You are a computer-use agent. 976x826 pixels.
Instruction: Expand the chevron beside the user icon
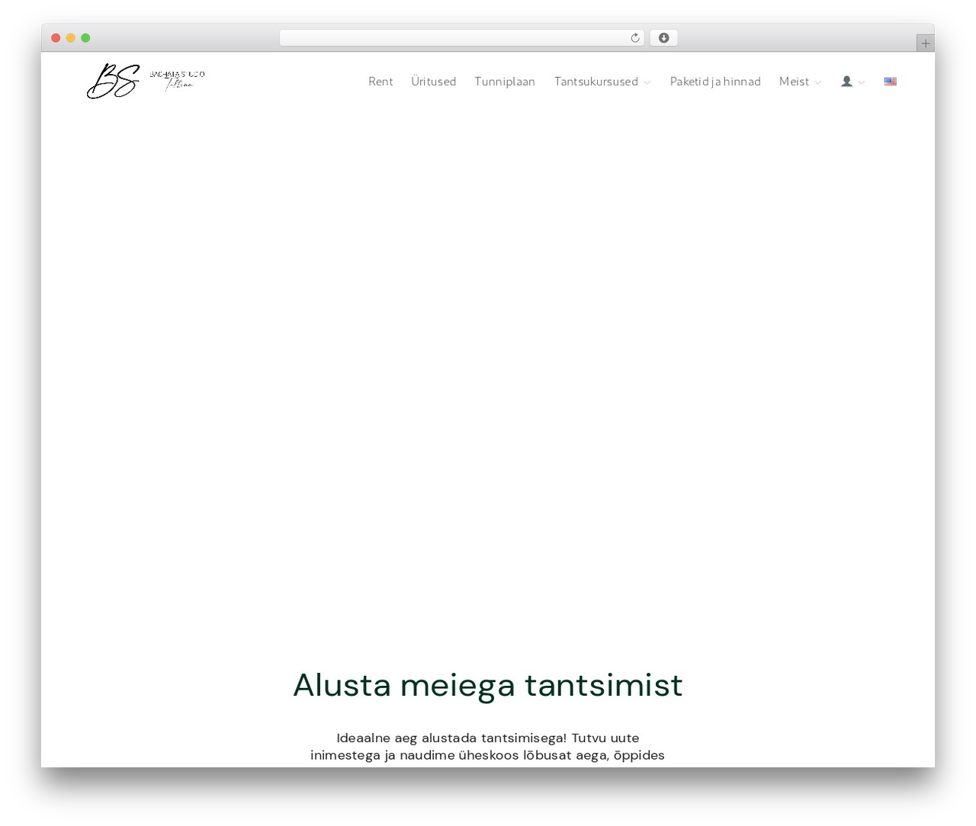[862, 83]
